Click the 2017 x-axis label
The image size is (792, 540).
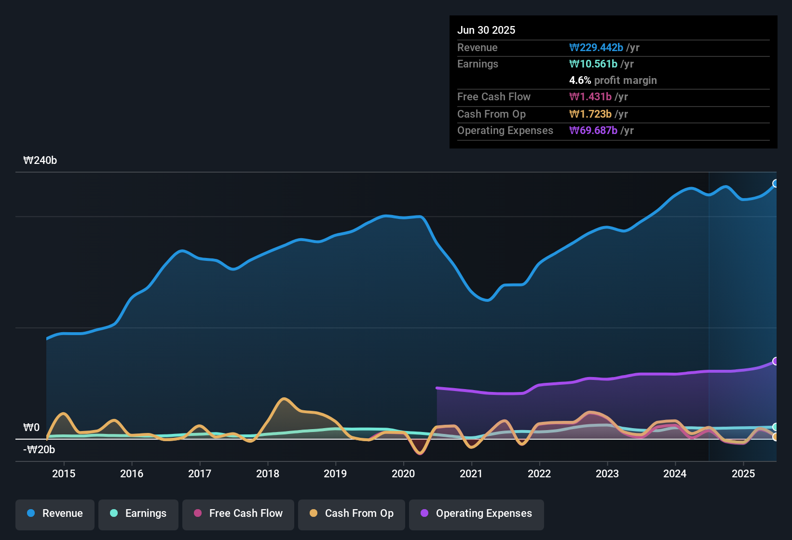[x=200, y=473]
